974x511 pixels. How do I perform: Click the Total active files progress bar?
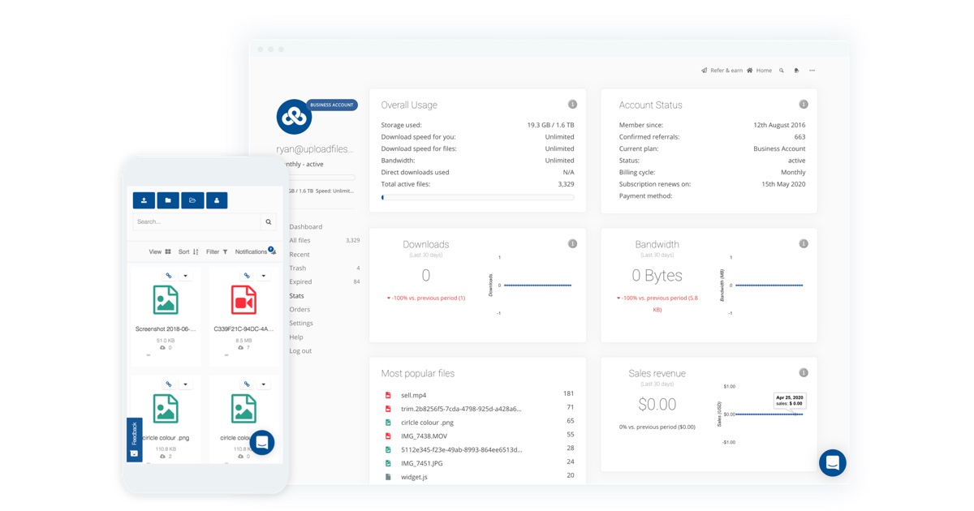point(477,197)
